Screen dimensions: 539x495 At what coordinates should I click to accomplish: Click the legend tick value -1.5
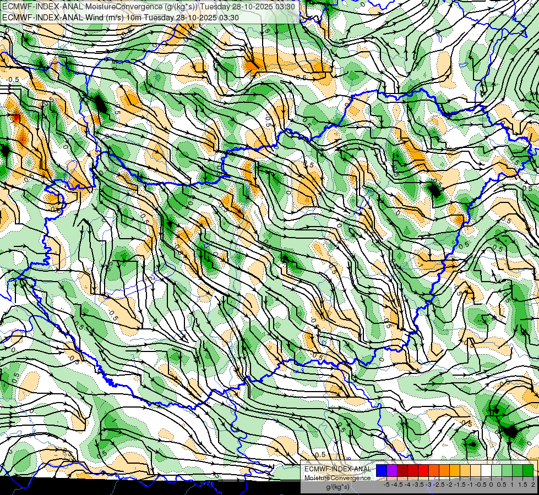click(460, 485)
